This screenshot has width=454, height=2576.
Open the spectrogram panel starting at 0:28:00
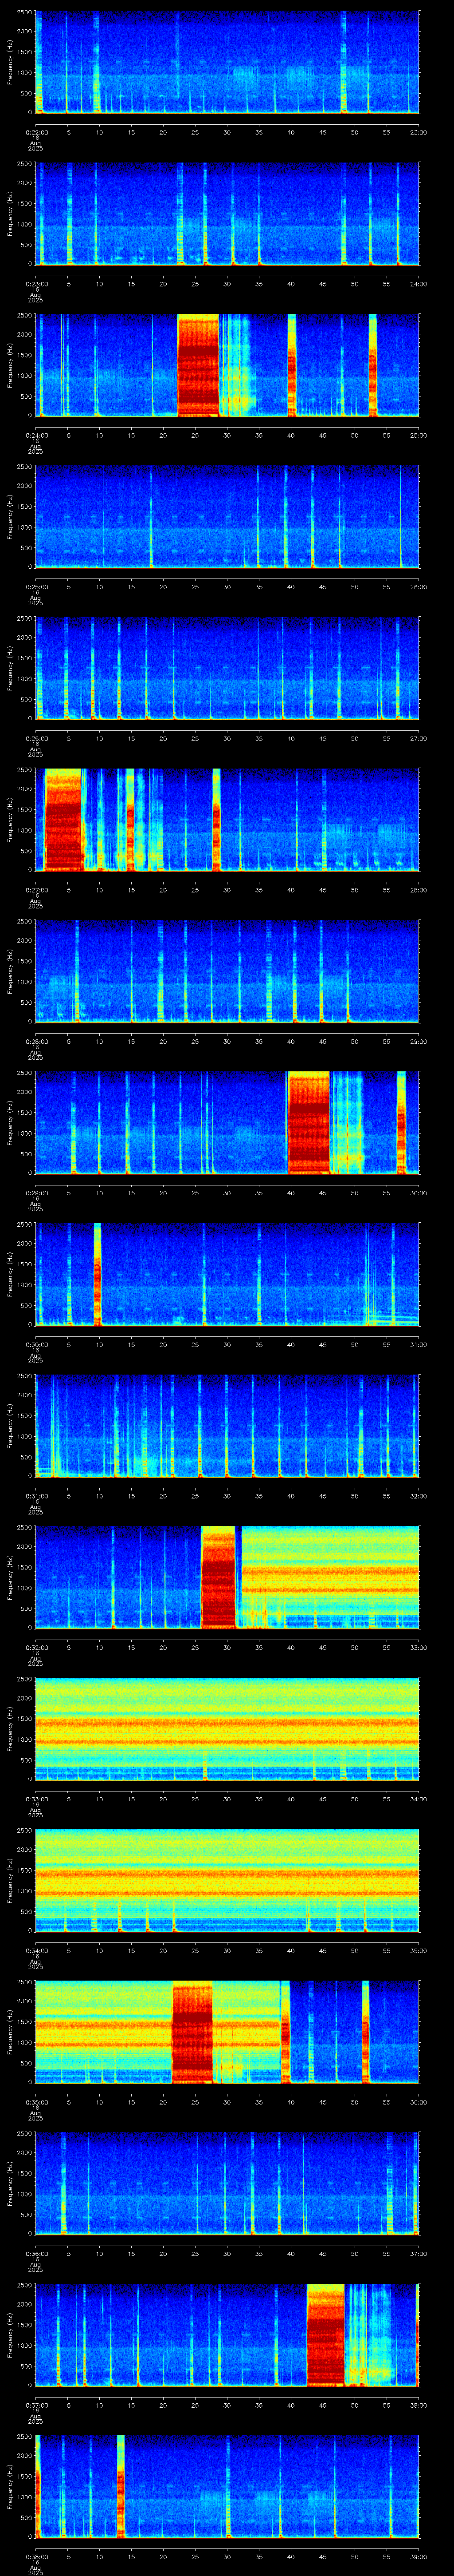(x=227, y=971)
